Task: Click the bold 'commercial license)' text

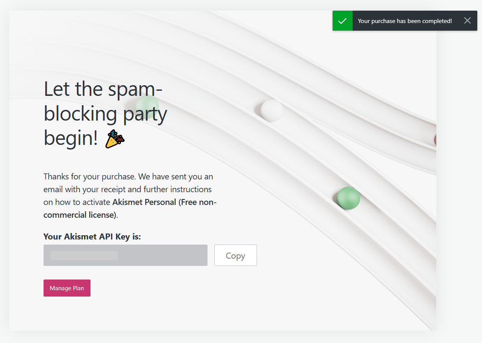Action: (x=80, y=215)
